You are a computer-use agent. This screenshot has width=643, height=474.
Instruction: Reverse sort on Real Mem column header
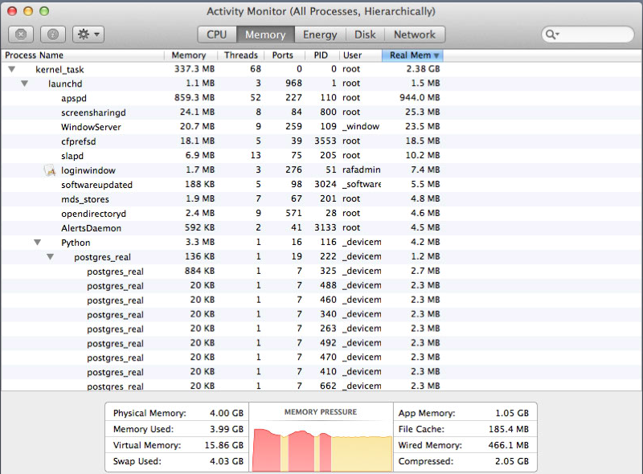click(x=412, y=55)
